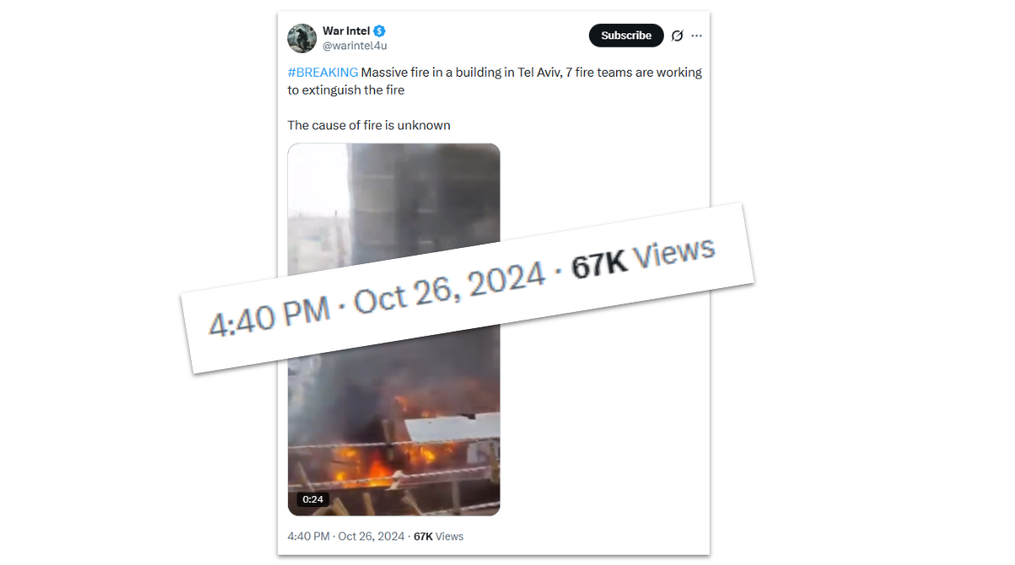Click the @warintel4u handle
Image resolution: width=1015 pixels, height=565 pixels.
click(355, 46)
